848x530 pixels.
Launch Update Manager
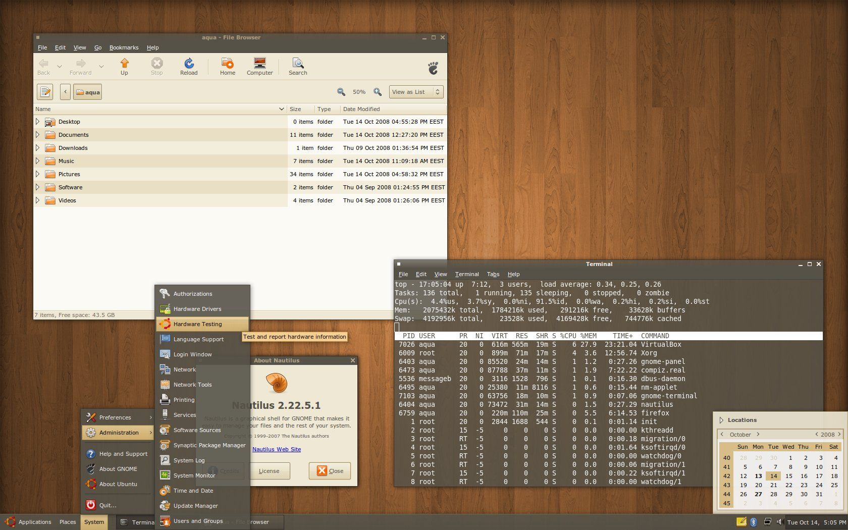202,506
